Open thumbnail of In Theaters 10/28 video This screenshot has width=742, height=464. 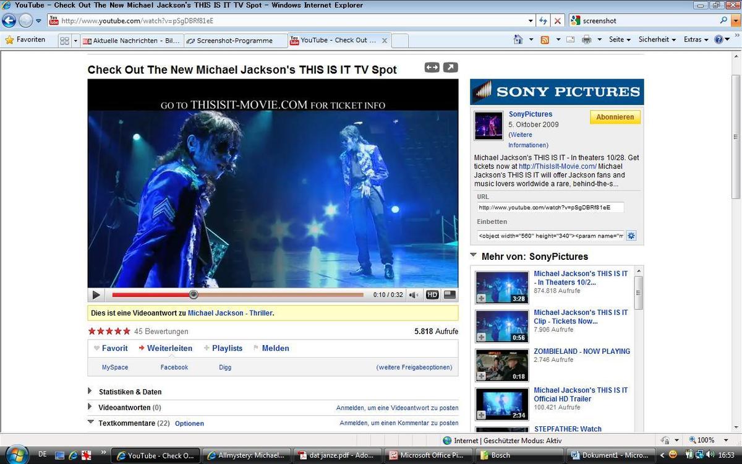pos(501,287)
